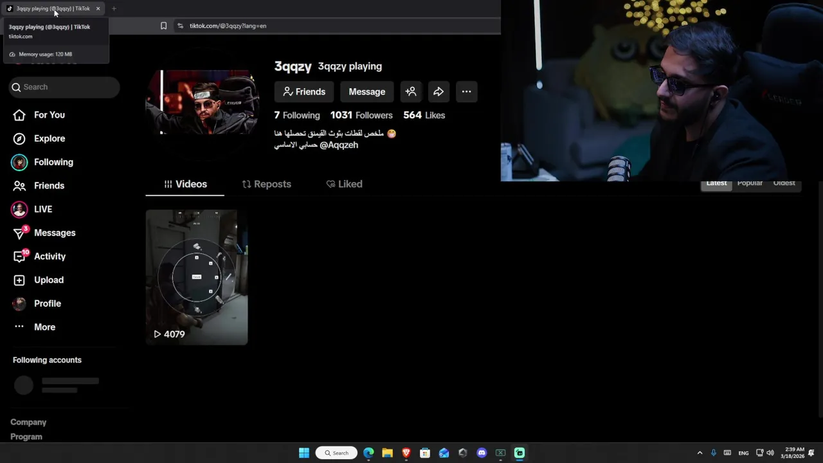Image resolution: width=823 pixels, height=463 pixels.
Task: Open Discord from taskbar
Action: [x=482, y=453]
